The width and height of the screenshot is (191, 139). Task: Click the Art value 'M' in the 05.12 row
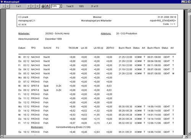coord(173,74)
